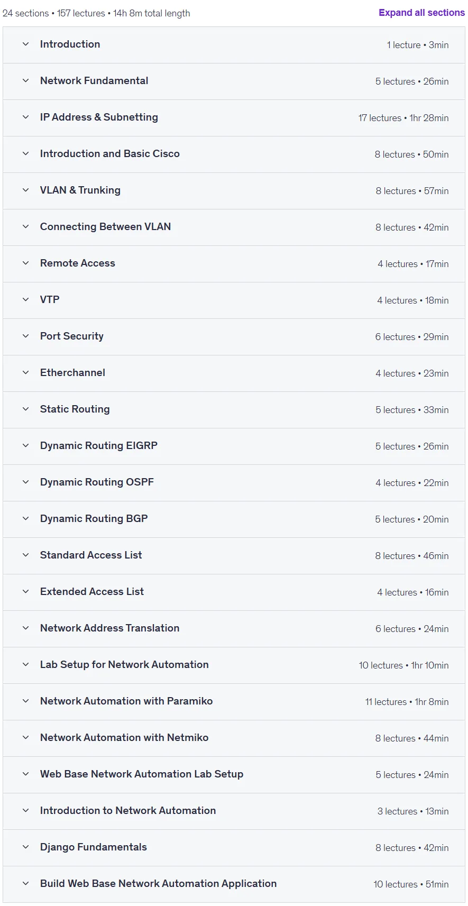
Task: Expand Etherchannel using its chevron icon
Action: 25,373
